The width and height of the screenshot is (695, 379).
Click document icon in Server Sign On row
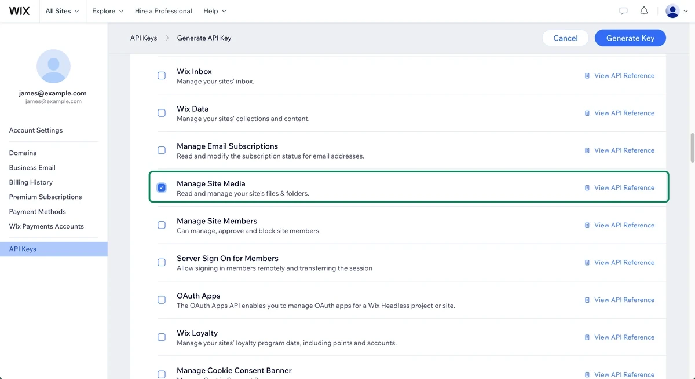pos(587,263)
